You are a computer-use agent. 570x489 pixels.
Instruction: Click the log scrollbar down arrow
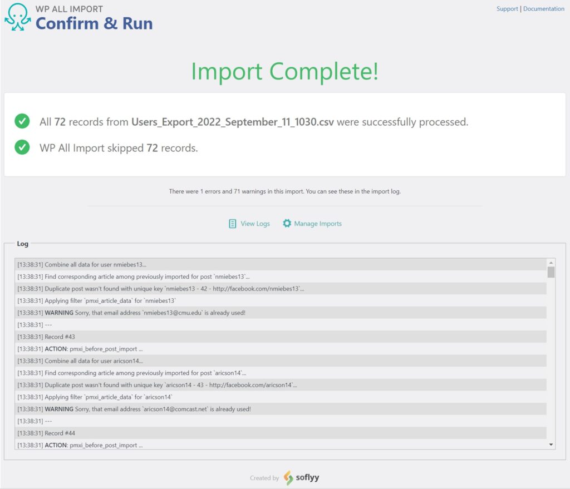point(551,444)
